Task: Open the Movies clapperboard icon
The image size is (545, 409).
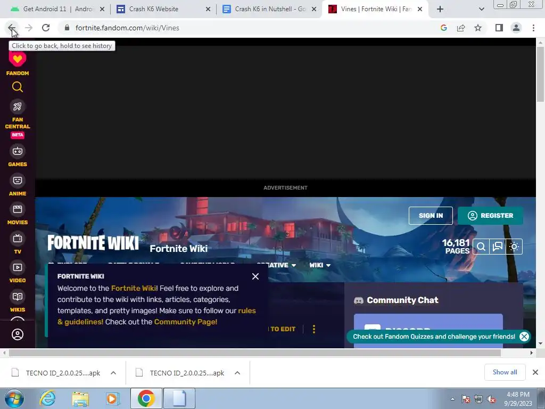Action: (18, 209)
